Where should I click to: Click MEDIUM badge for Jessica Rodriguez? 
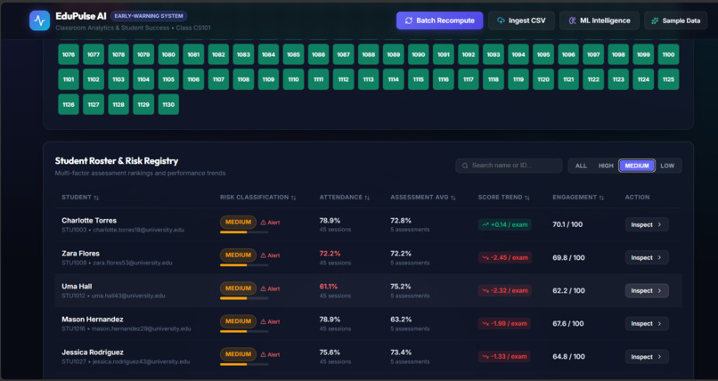pos(238,354)
